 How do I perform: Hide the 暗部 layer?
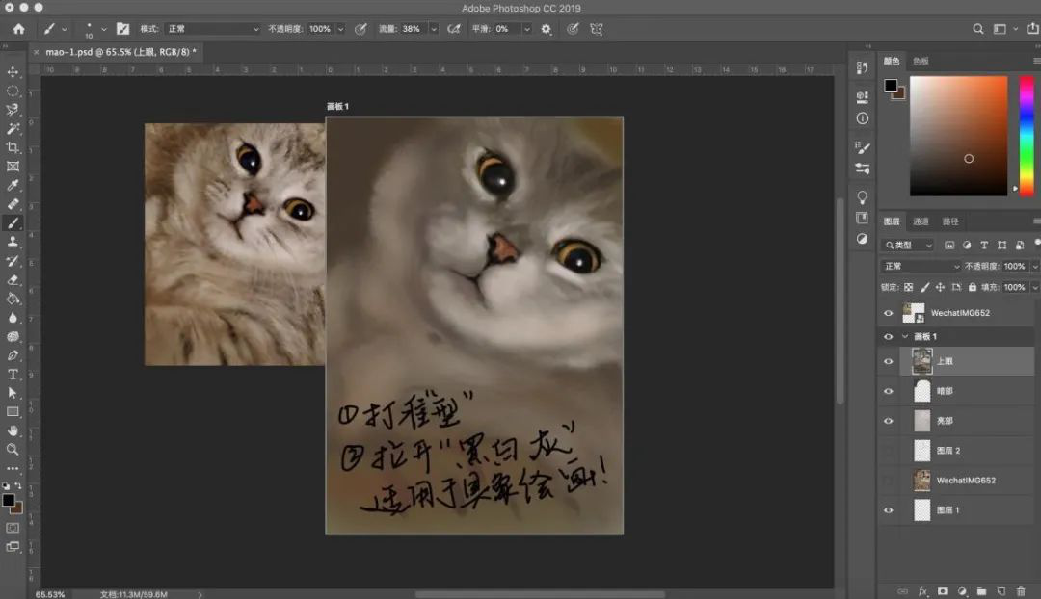tap(889, 391)
